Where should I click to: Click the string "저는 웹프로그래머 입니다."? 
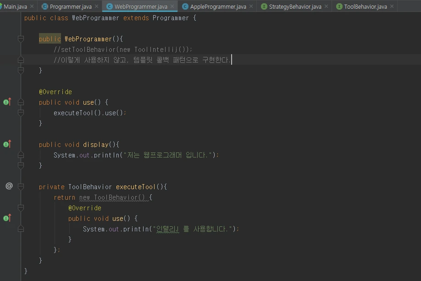point(168,155)
